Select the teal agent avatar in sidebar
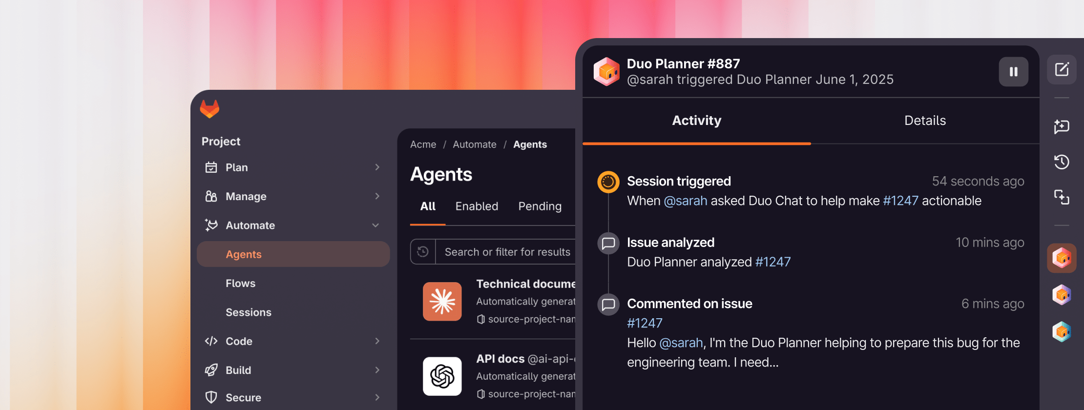 point(1062,332)
